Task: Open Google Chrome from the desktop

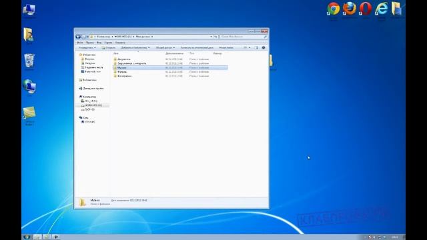Action: pos(334,9)
